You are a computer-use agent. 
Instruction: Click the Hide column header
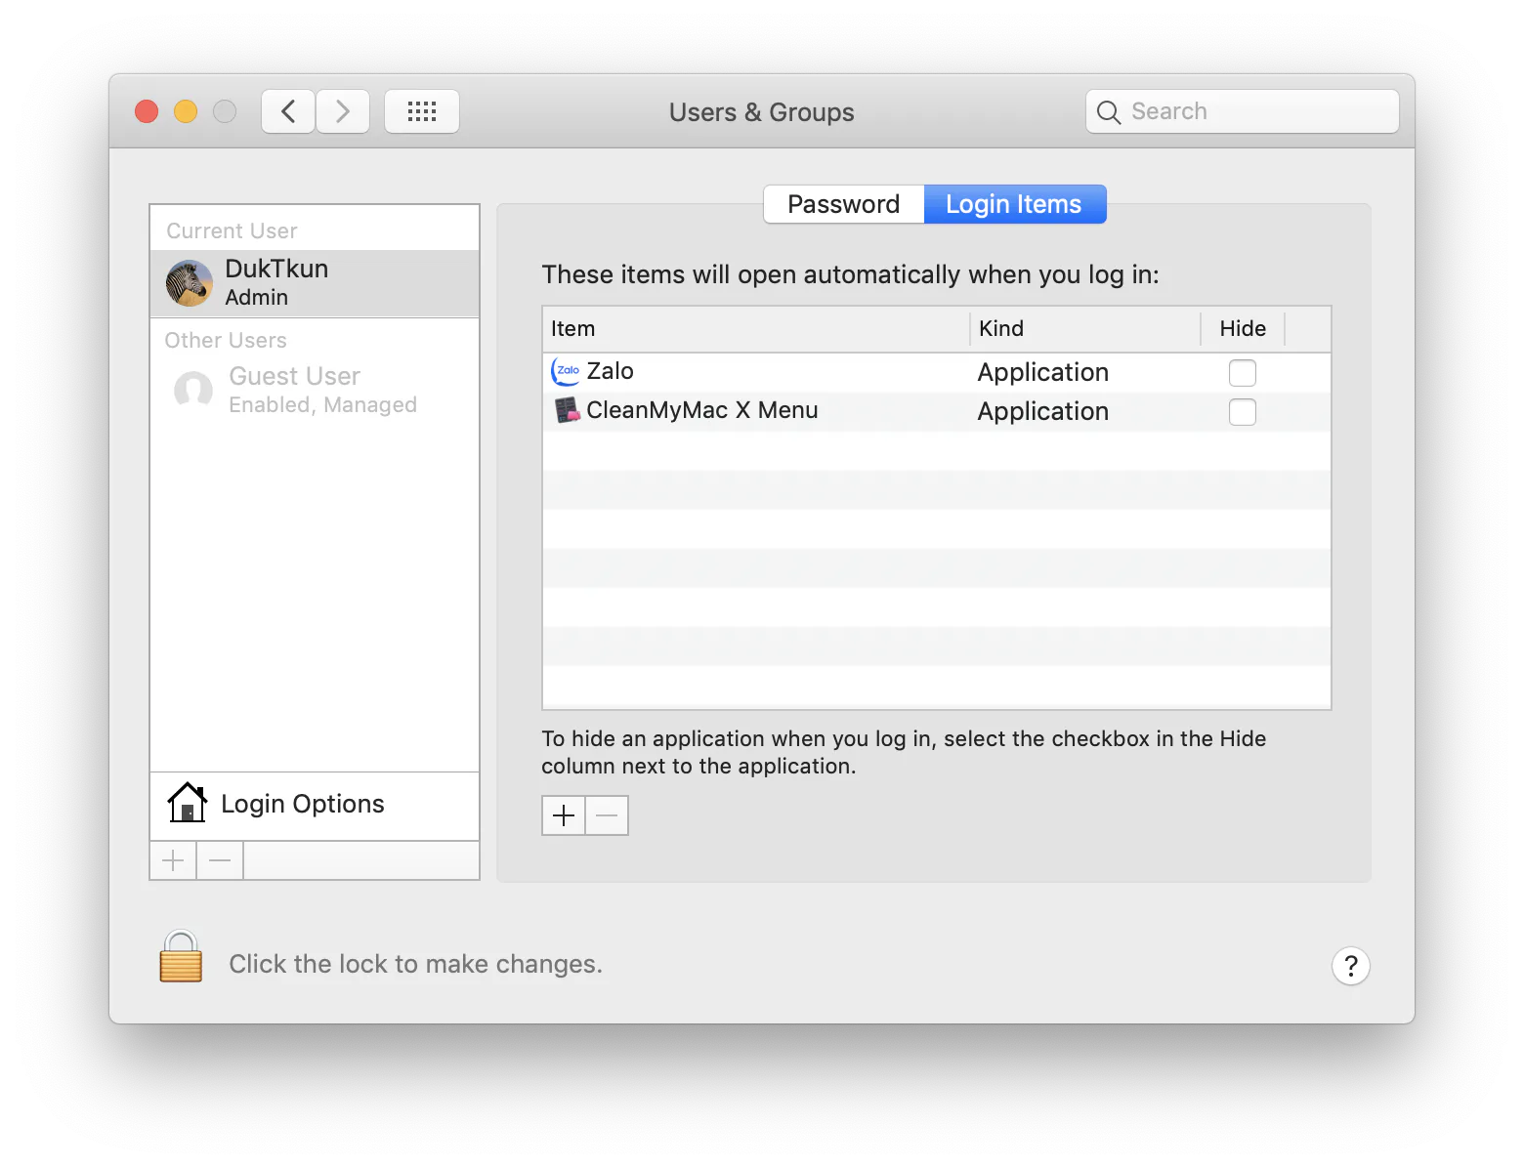1243,329
